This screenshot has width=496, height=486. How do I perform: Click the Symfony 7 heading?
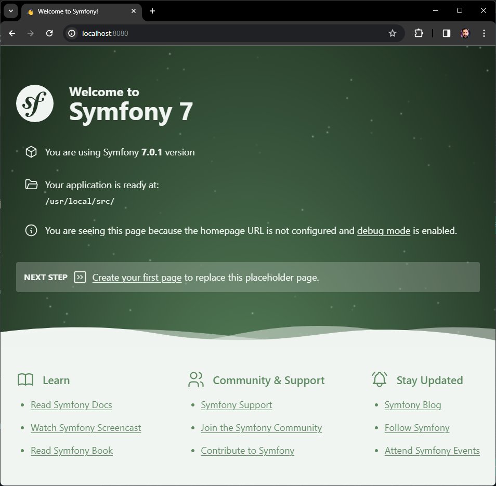(131, 112)
